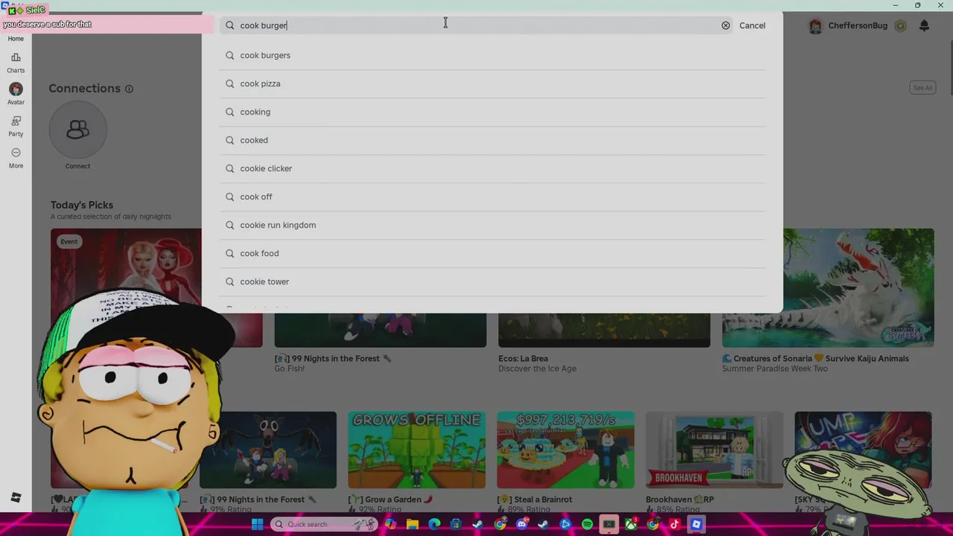953x536 pixels.
Task: Choose the 'cookie tower' suggestion
Action: [493, 281]
